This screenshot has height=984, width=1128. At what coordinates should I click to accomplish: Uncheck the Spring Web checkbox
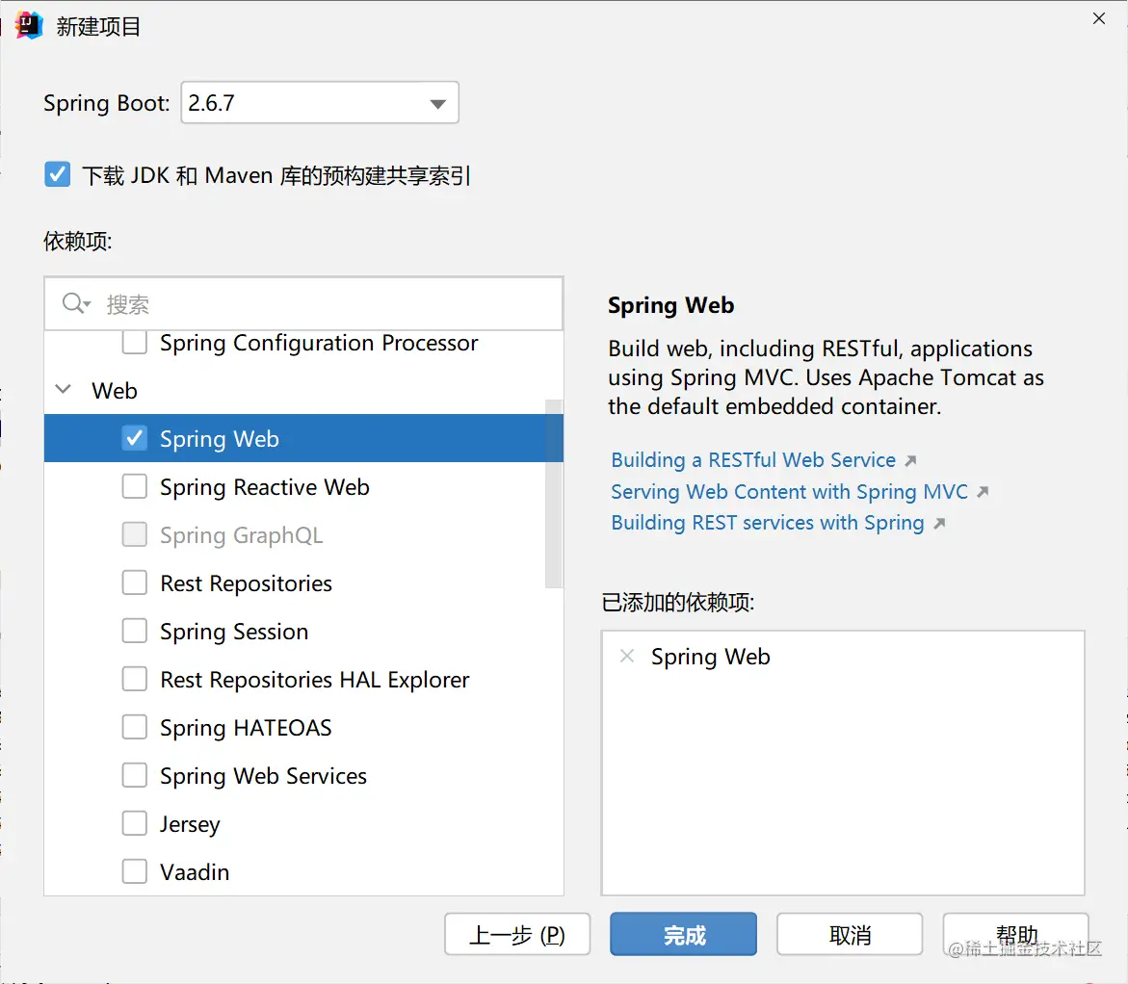point(135,438)
